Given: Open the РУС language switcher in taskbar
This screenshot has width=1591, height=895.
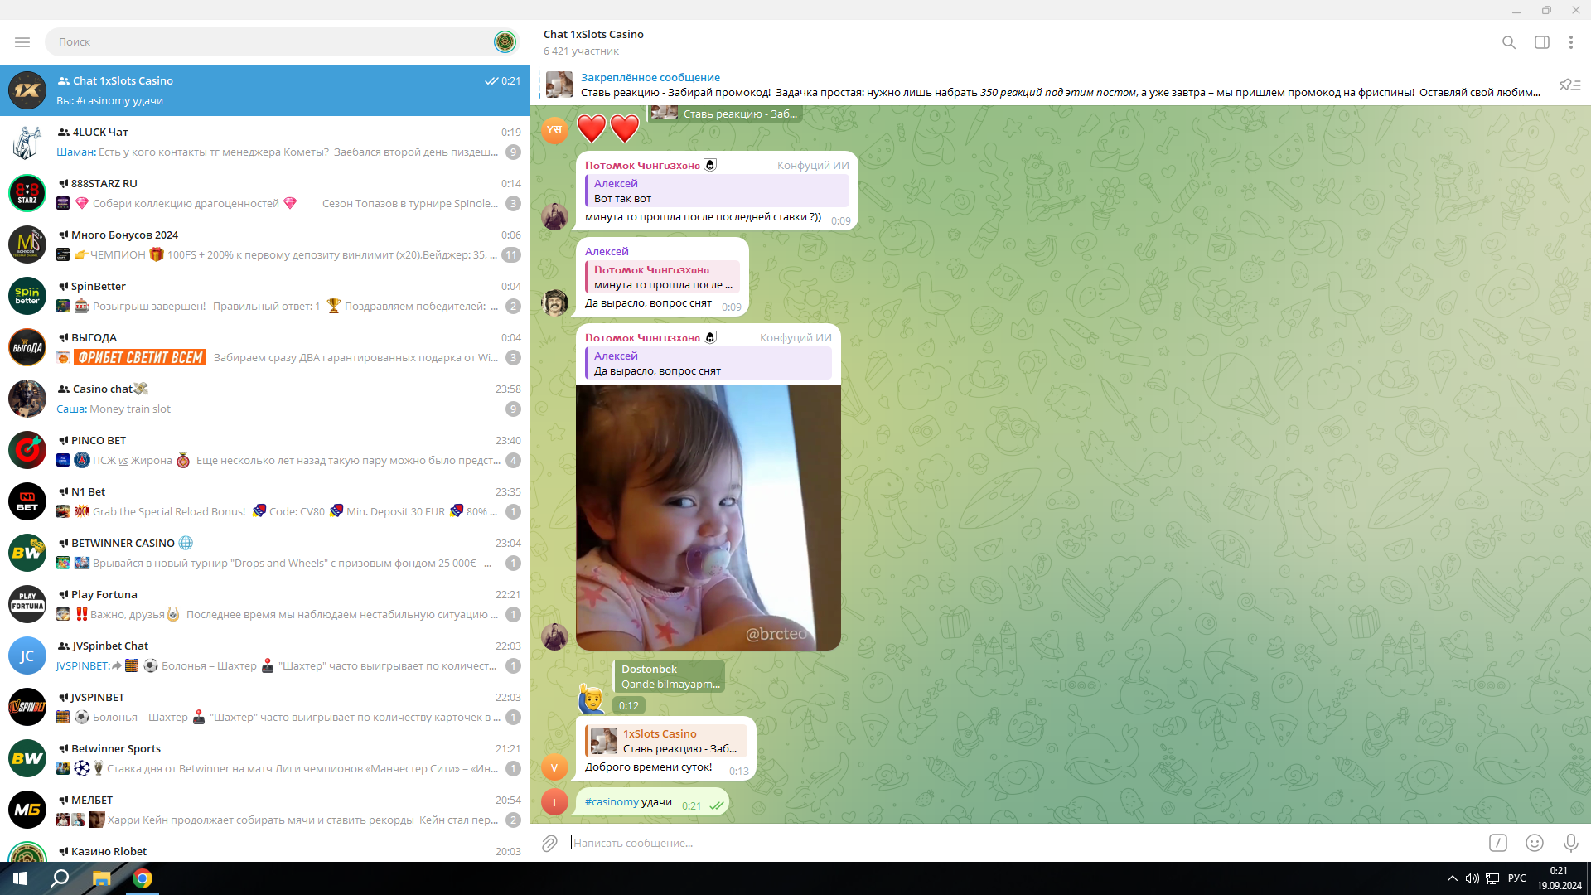Looking at the screenshot, I should (1516, 878).
